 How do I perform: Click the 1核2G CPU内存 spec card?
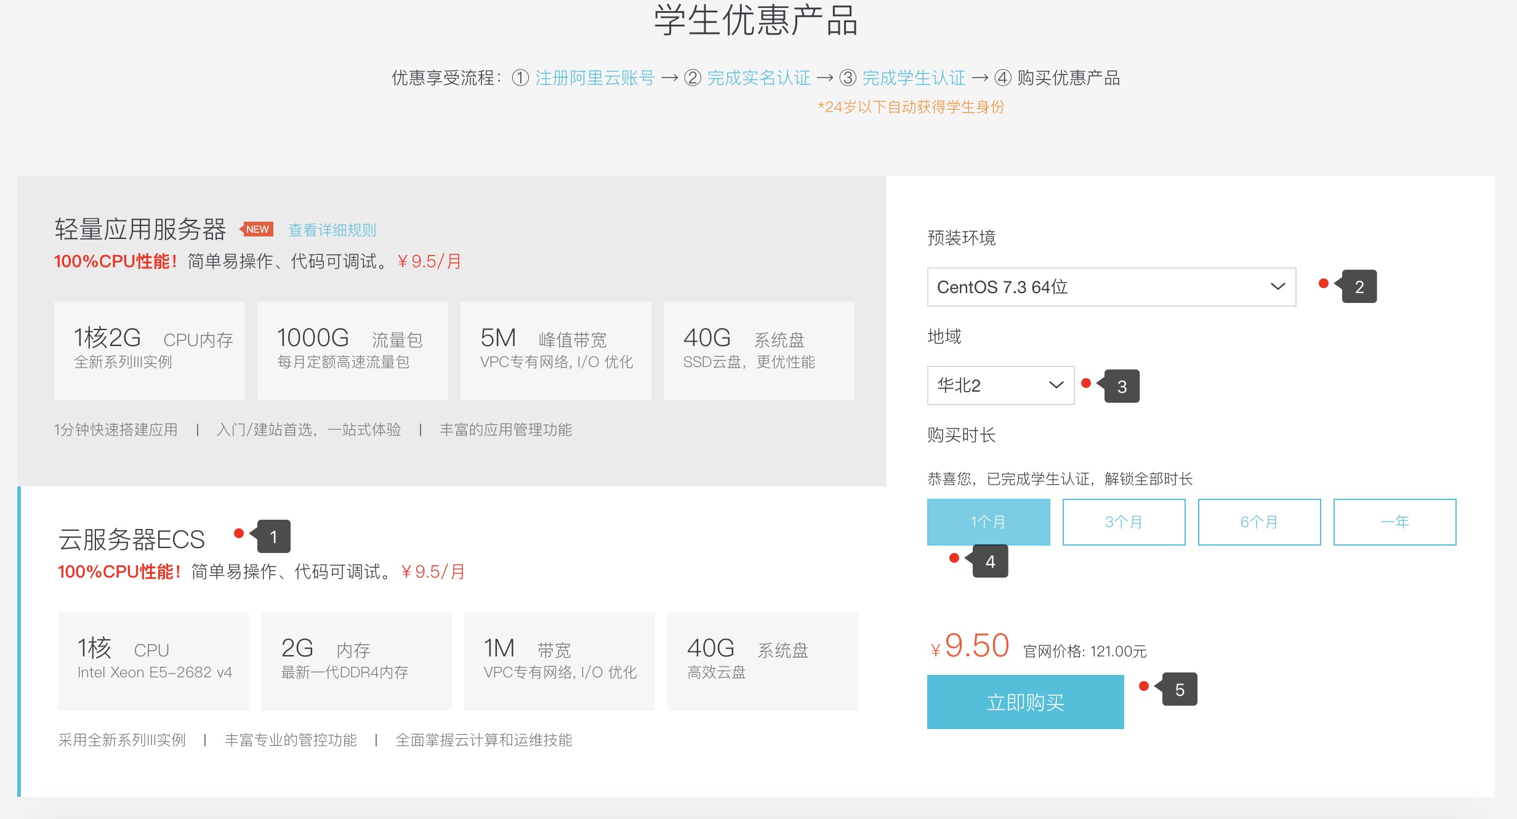click(x=150, y=351)
